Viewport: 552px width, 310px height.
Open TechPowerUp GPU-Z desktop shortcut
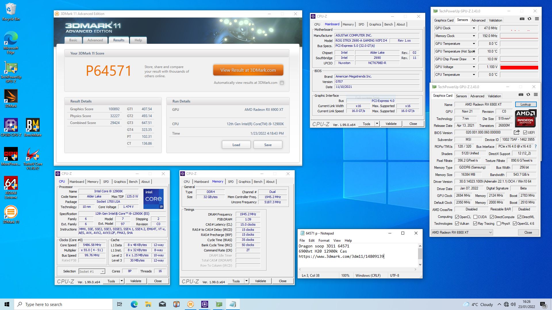coord(11,72)
